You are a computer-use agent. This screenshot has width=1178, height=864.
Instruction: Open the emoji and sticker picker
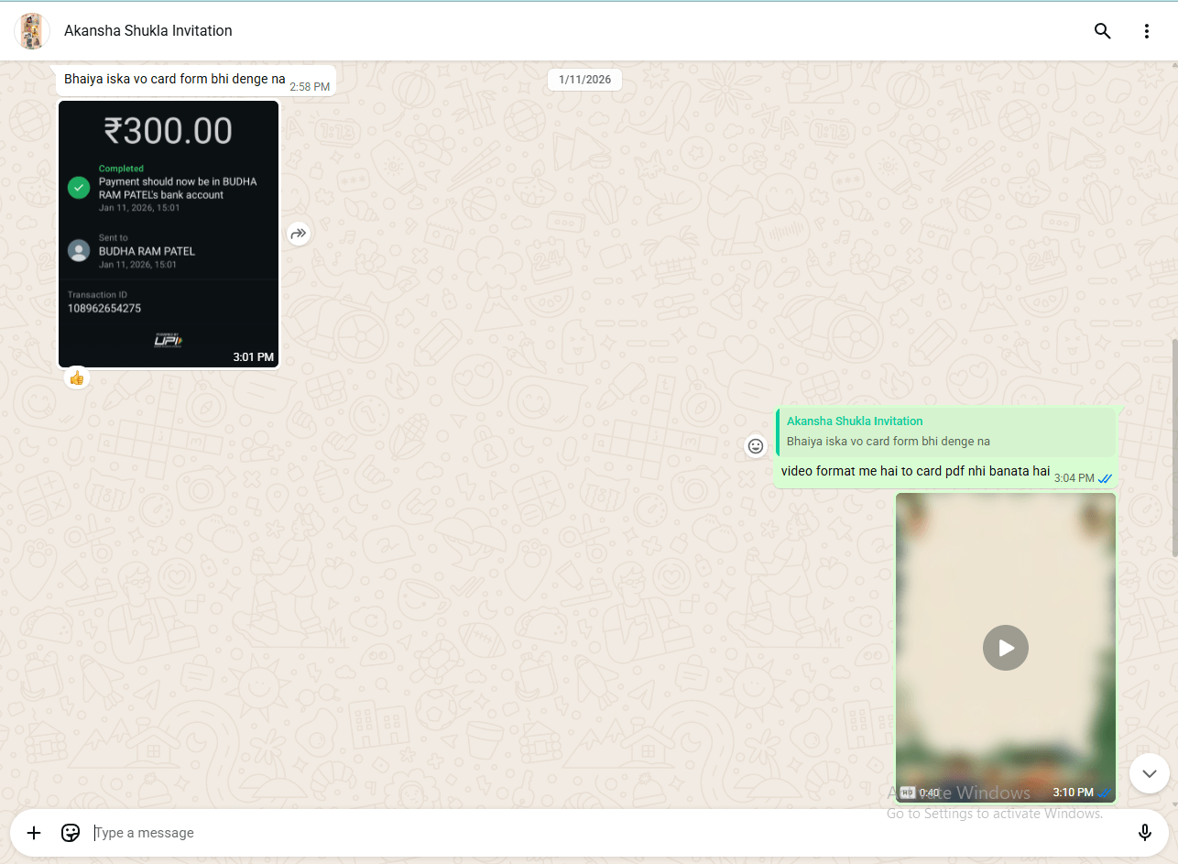click(71, 833)
